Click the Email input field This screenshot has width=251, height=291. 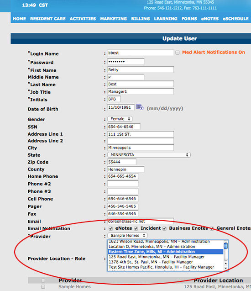(141, 221)
